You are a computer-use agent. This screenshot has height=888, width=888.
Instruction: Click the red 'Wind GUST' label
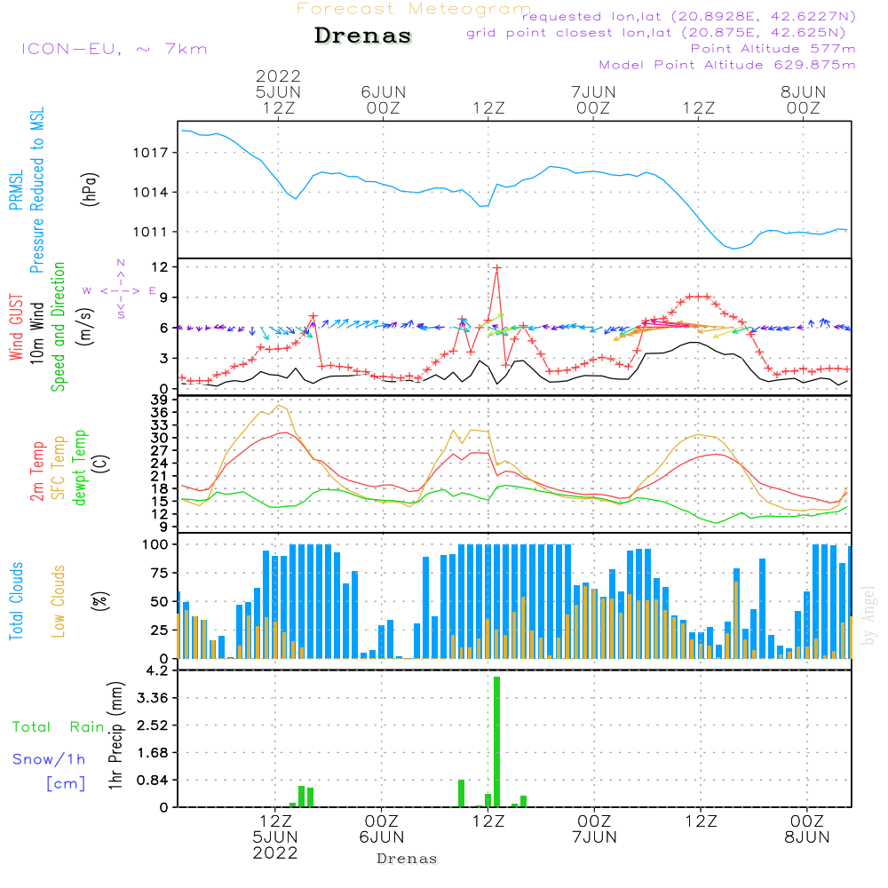click(16, 328)
